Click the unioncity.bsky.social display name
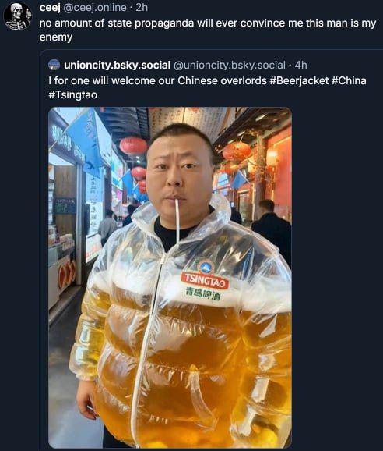 118,66
